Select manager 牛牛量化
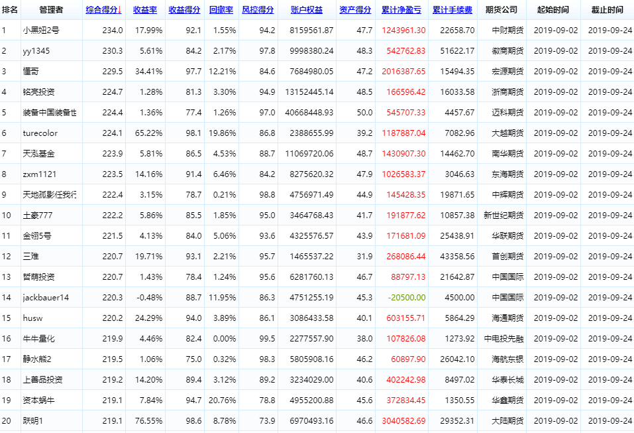This screenshot has width=634, height=433. point(39,339)
